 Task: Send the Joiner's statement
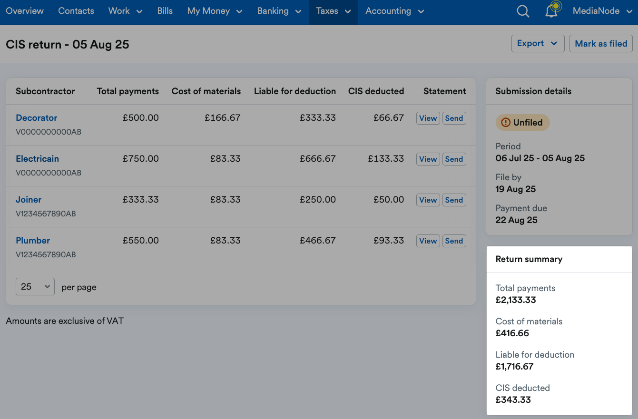[454, 200]
